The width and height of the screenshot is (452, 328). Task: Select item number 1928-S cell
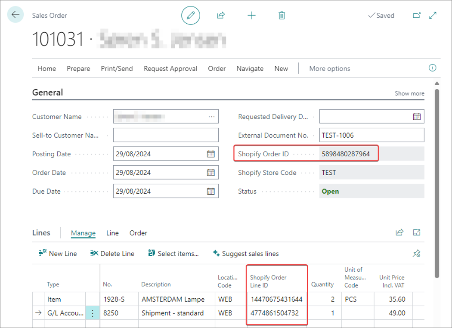(119, 299)
